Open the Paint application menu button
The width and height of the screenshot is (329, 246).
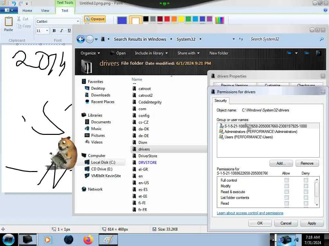click(x=9, y=10)
